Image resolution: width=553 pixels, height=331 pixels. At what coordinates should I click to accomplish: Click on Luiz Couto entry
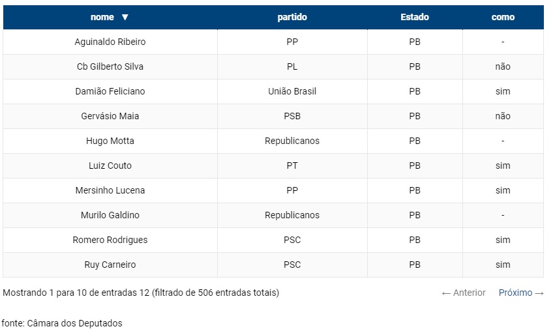tap(110, 165)
